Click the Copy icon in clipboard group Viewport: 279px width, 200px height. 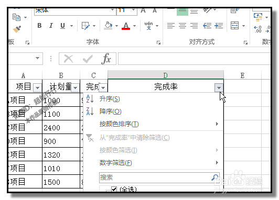point(17,17)
